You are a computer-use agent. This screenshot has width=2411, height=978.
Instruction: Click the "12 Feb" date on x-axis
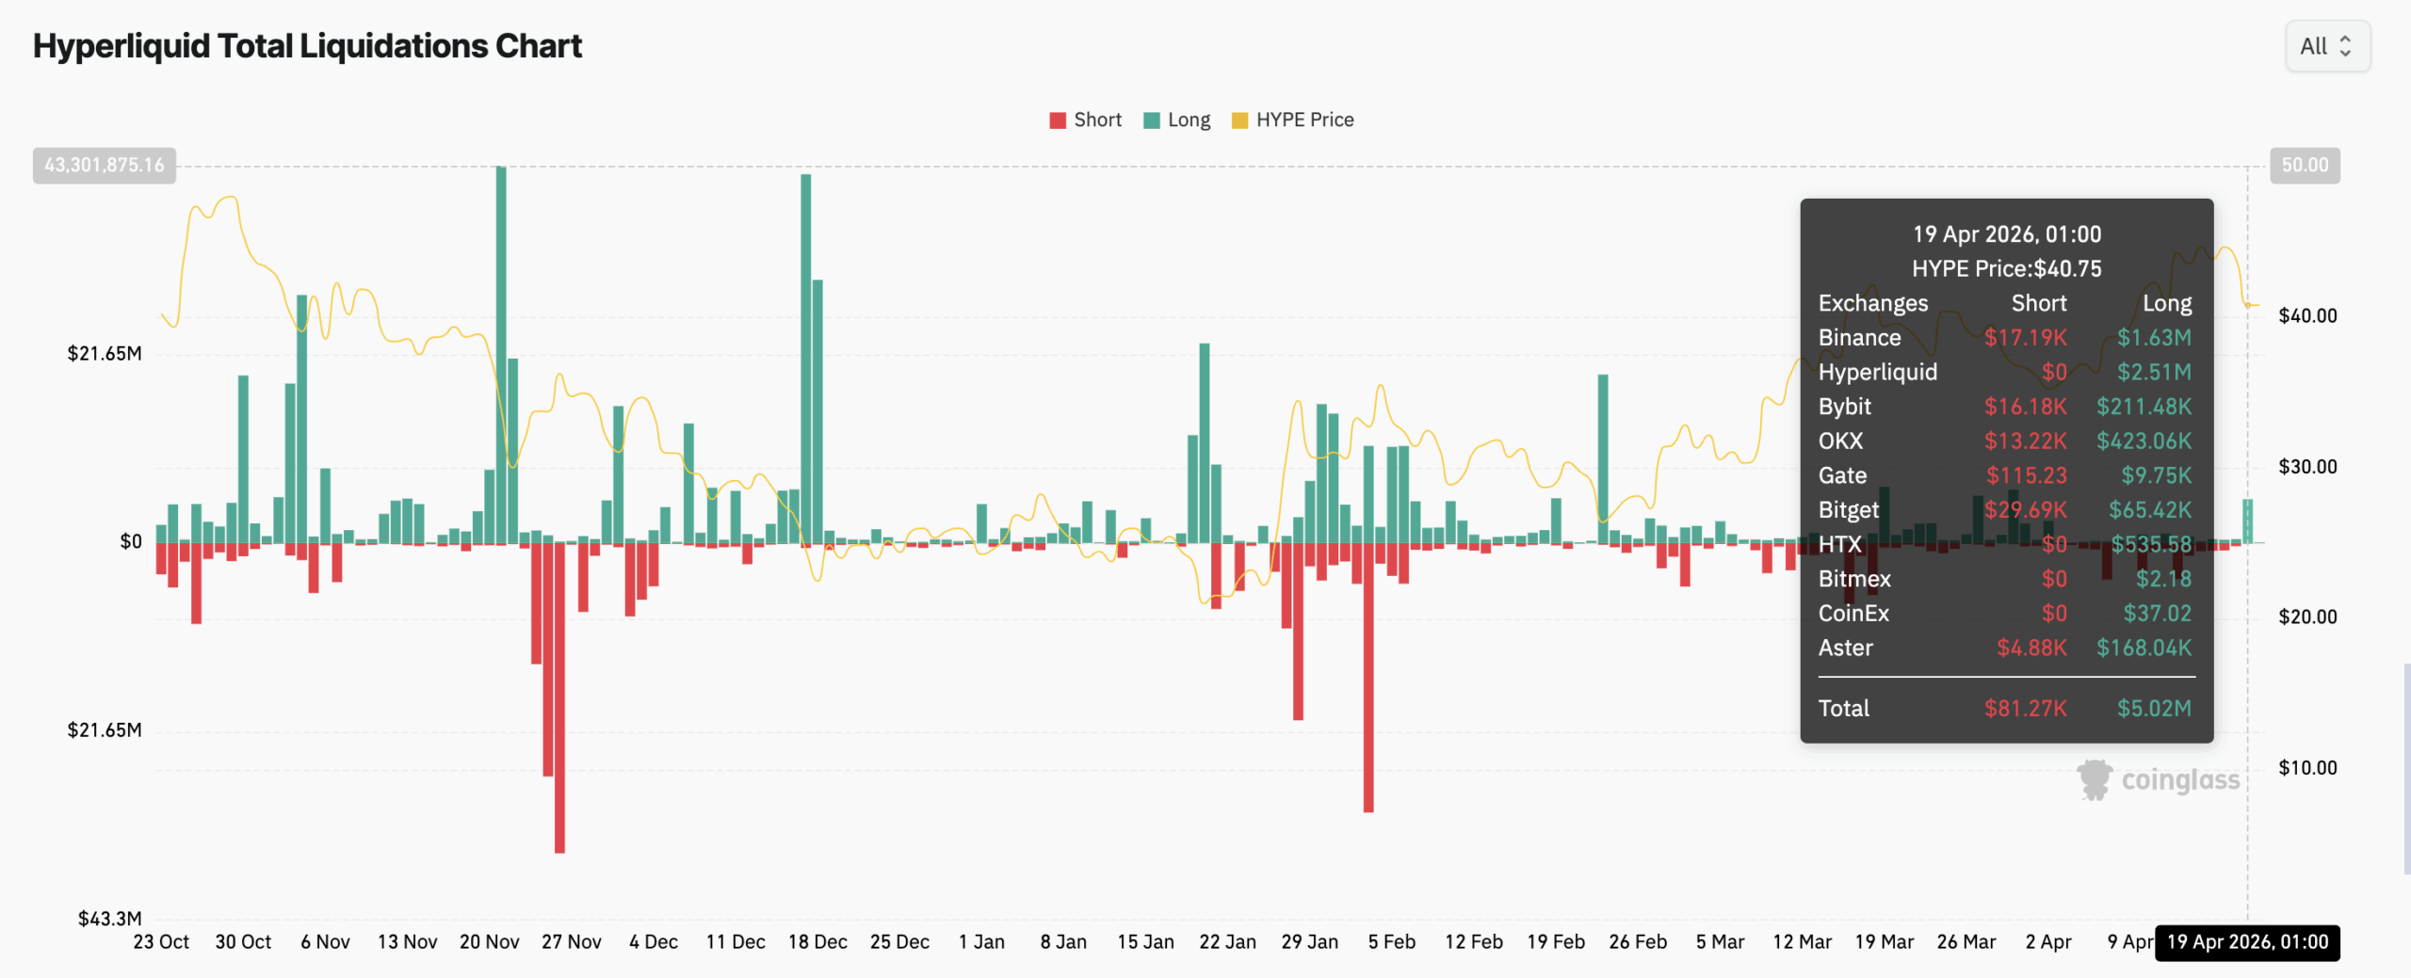pyautogui.click(x=1474, y=942)
